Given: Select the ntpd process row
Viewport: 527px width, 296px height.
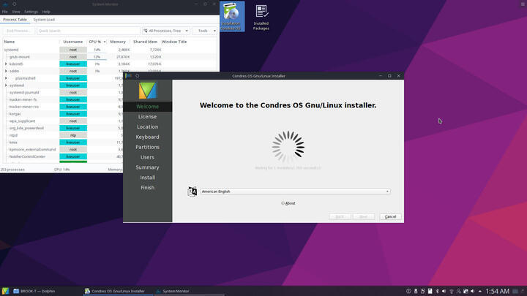Looking at the screenshot, I should click(x=63, y=135).
